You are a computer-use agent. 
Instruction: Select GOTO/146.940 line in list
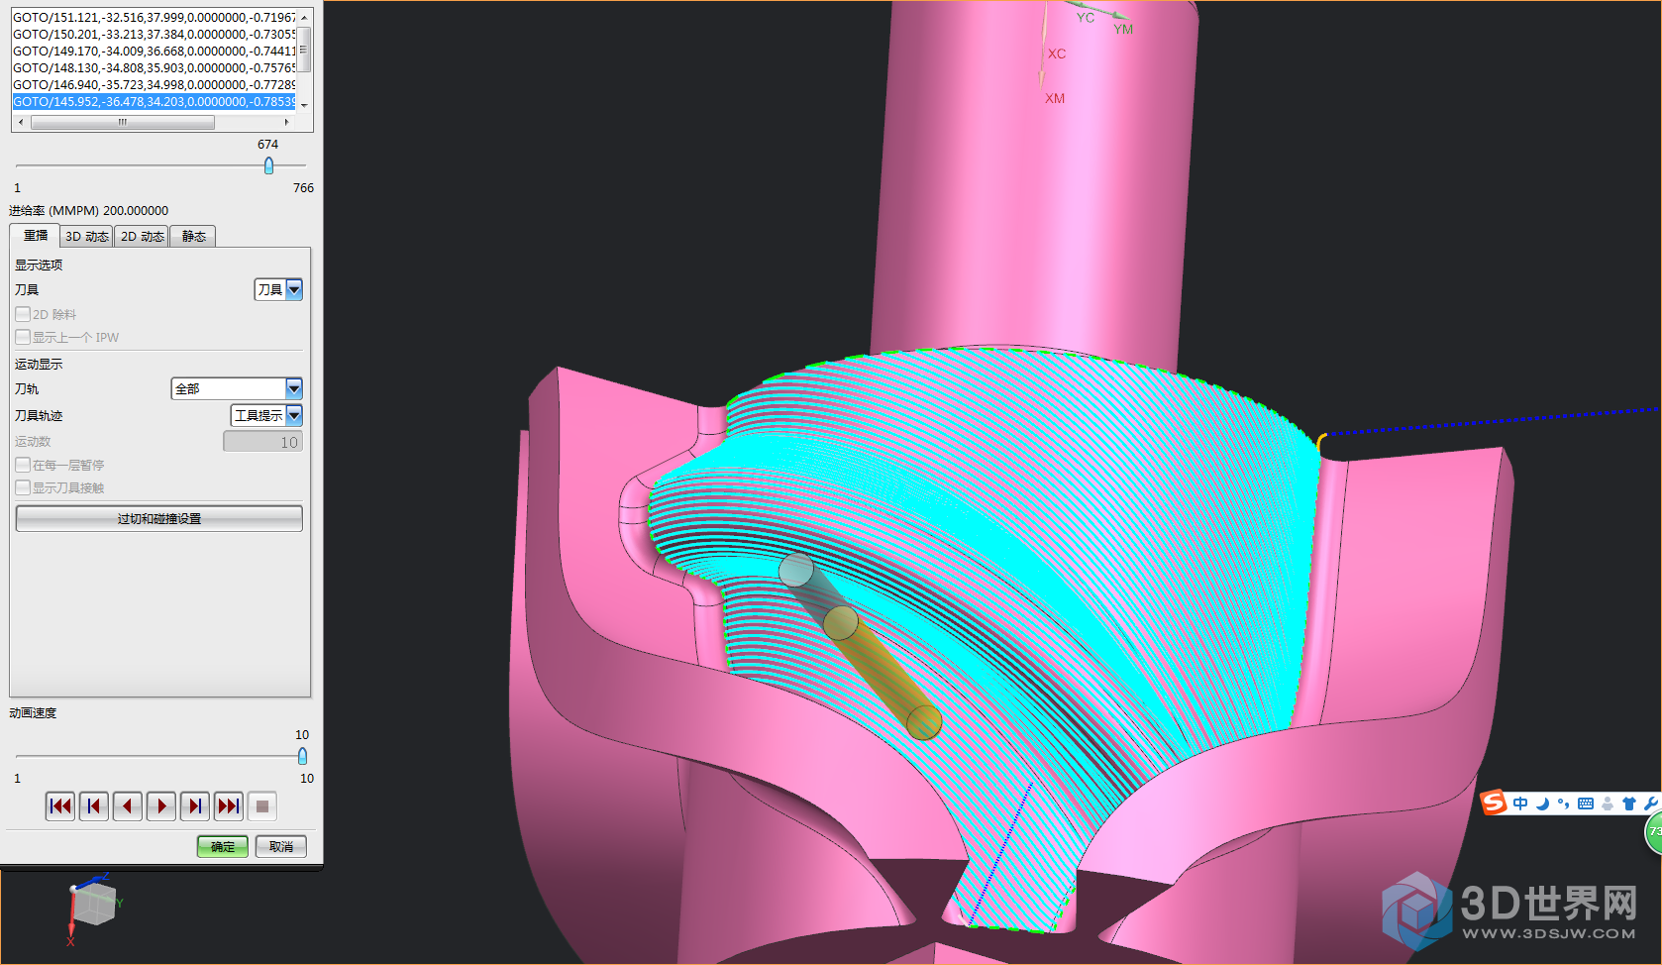[154, 85]
